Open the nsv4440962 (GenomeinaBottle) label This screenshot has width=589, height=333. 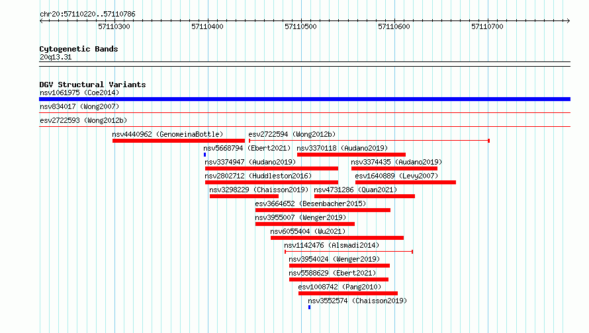coord(167,134)
